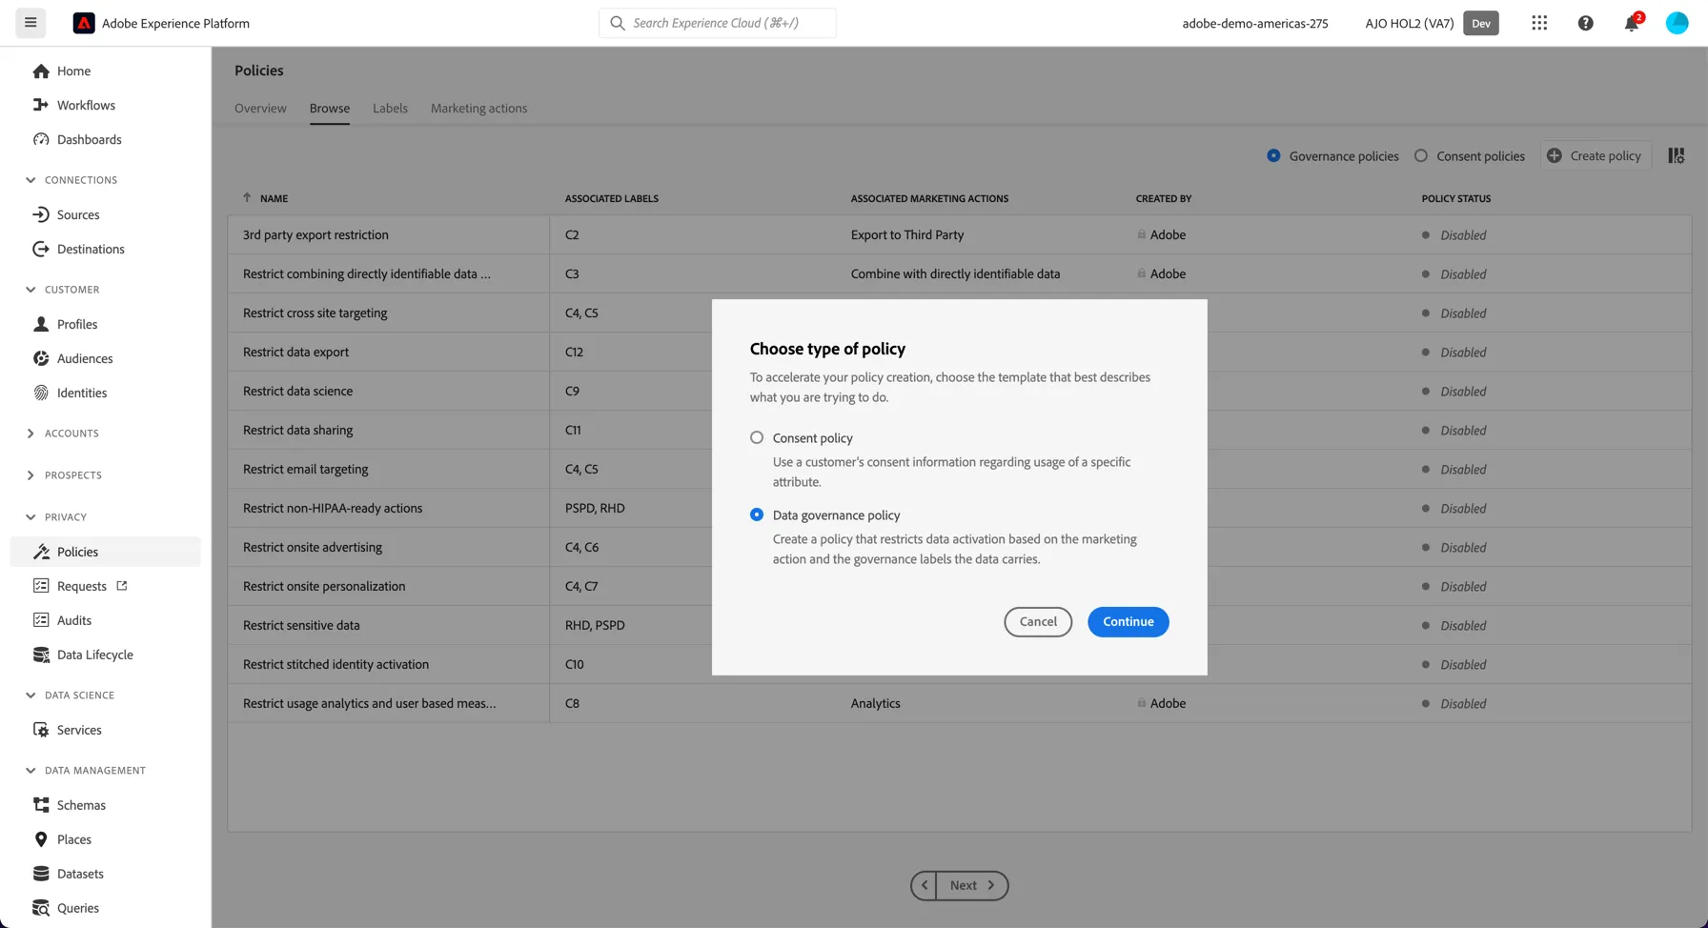Open the help question mark icon
Viewport: 1708px width, 928px height.
[1585, 23]
